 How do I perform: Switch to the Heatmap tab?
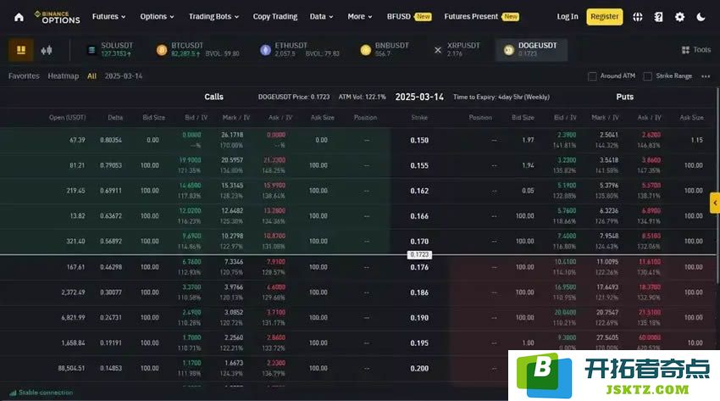pyautogui.click(x=64, y=75)
